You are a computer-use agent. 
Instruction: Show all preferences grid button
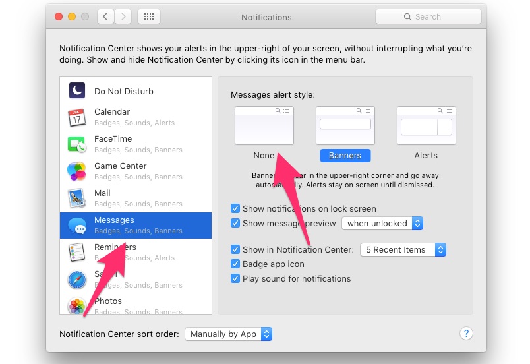149,17
